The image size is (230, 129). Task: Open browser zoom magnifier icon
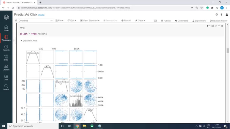click(197, 8)
